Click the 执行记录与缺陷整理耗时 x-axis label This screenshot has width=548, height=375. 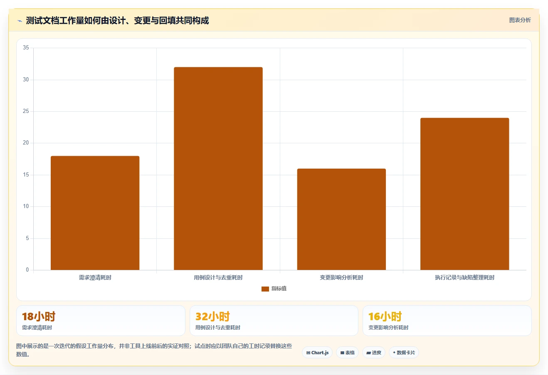point(465,277)
